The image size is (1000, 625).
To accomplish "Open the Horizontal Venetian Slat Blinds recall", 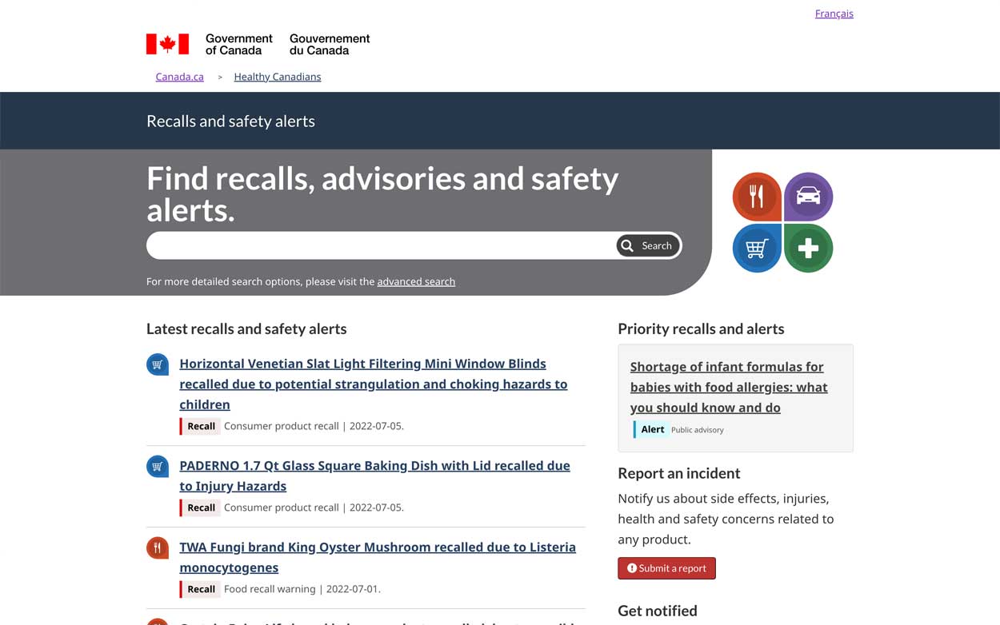I will click(x=374, y=384).
